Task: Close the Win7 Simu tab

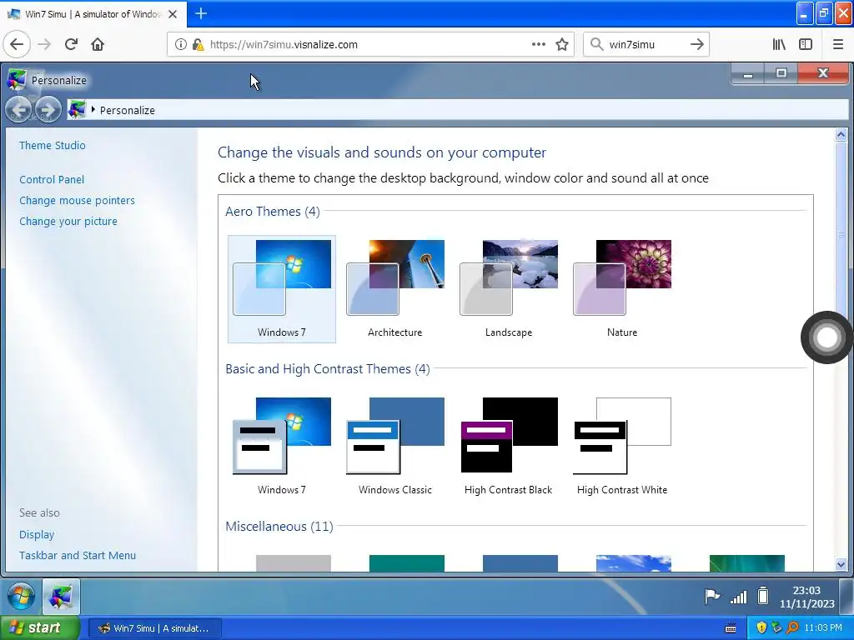Action: coord(173,14)
